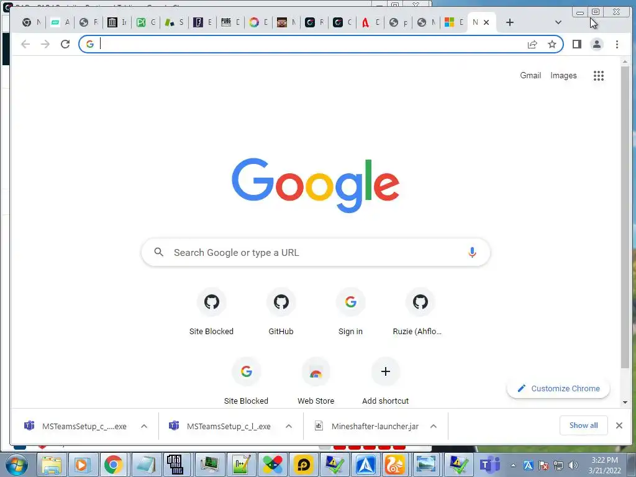The image size is (636, 477).
Task: Open the Chrome three-dot menu
Action: pos(617,44)
